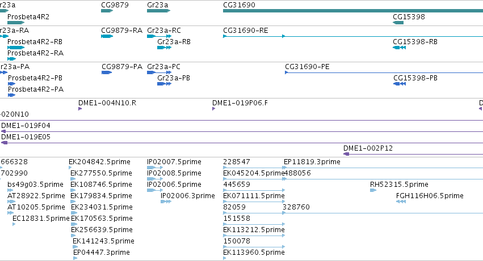The width and height of the screenshot is (483, 261).
Task: Select the EP11819.3prime EST label
Action: [x=312, y=162]
